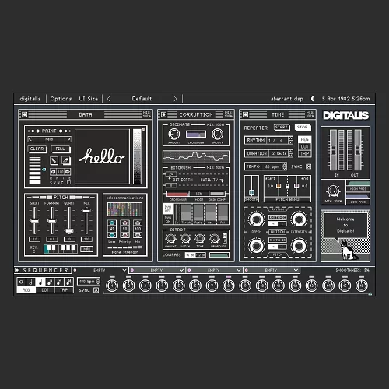Toggle the TIME module power button
The height and width of the screenshot is (389, 389).
pos(245,114)
